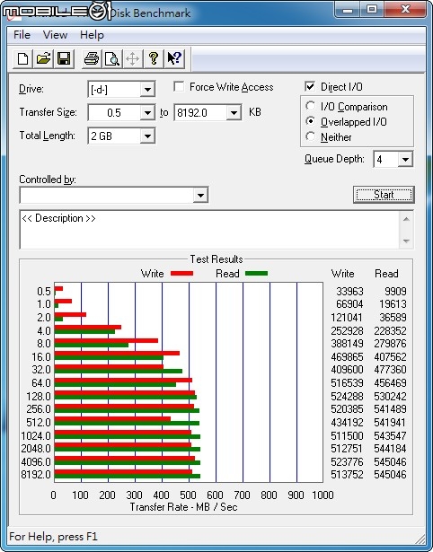Maximize the Disk Benchmark window
433x552 pixels.
[372, 10]
